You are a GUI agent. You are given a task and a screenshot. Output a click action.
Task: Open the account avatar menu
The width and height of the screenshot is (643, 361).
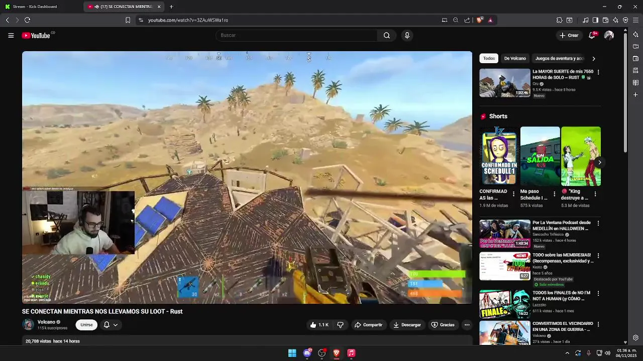[x=609, y=35]
